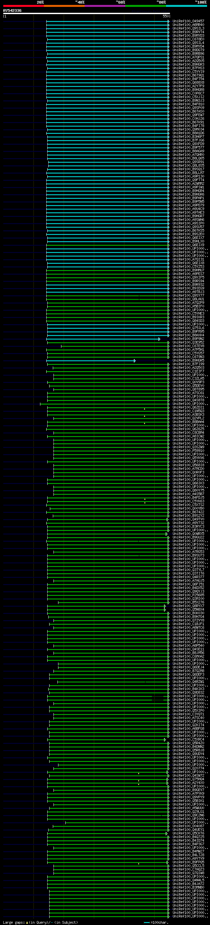Select hit label UniRef100_C1EIF7
210x925 pixels.
pos(188,371)
